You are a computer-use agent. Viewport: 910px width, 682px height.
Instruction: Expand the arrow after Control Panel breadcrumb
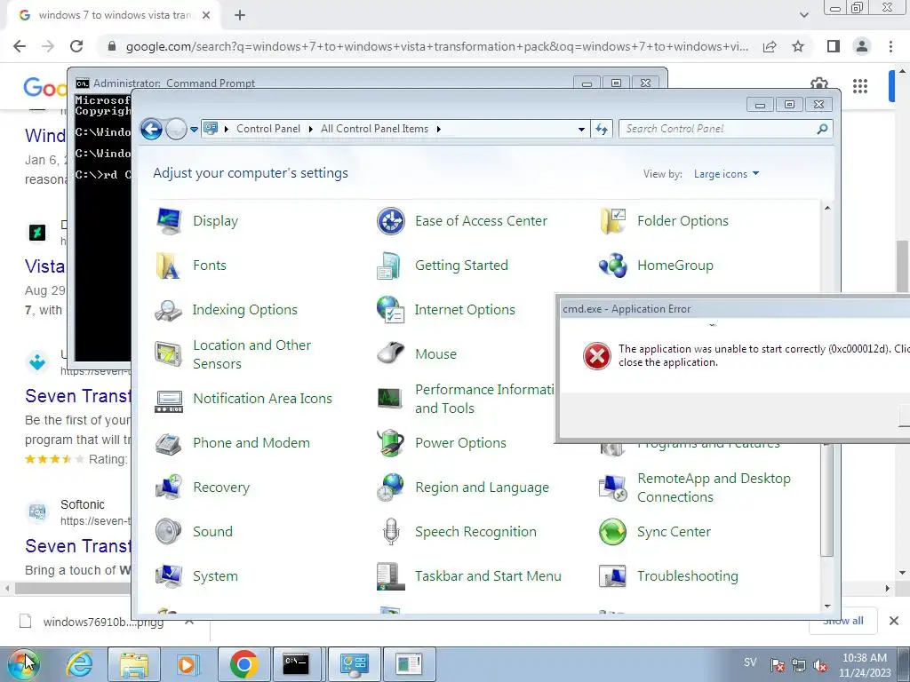311,129
